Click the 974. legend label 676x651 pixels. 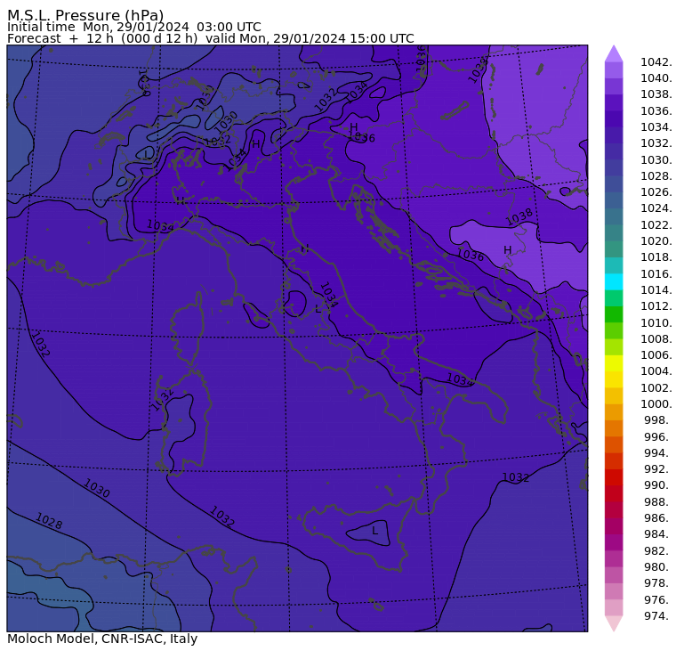658,615
